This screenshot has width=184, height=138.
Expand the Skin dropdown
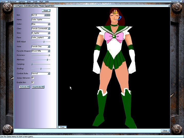tap(49, 33)
